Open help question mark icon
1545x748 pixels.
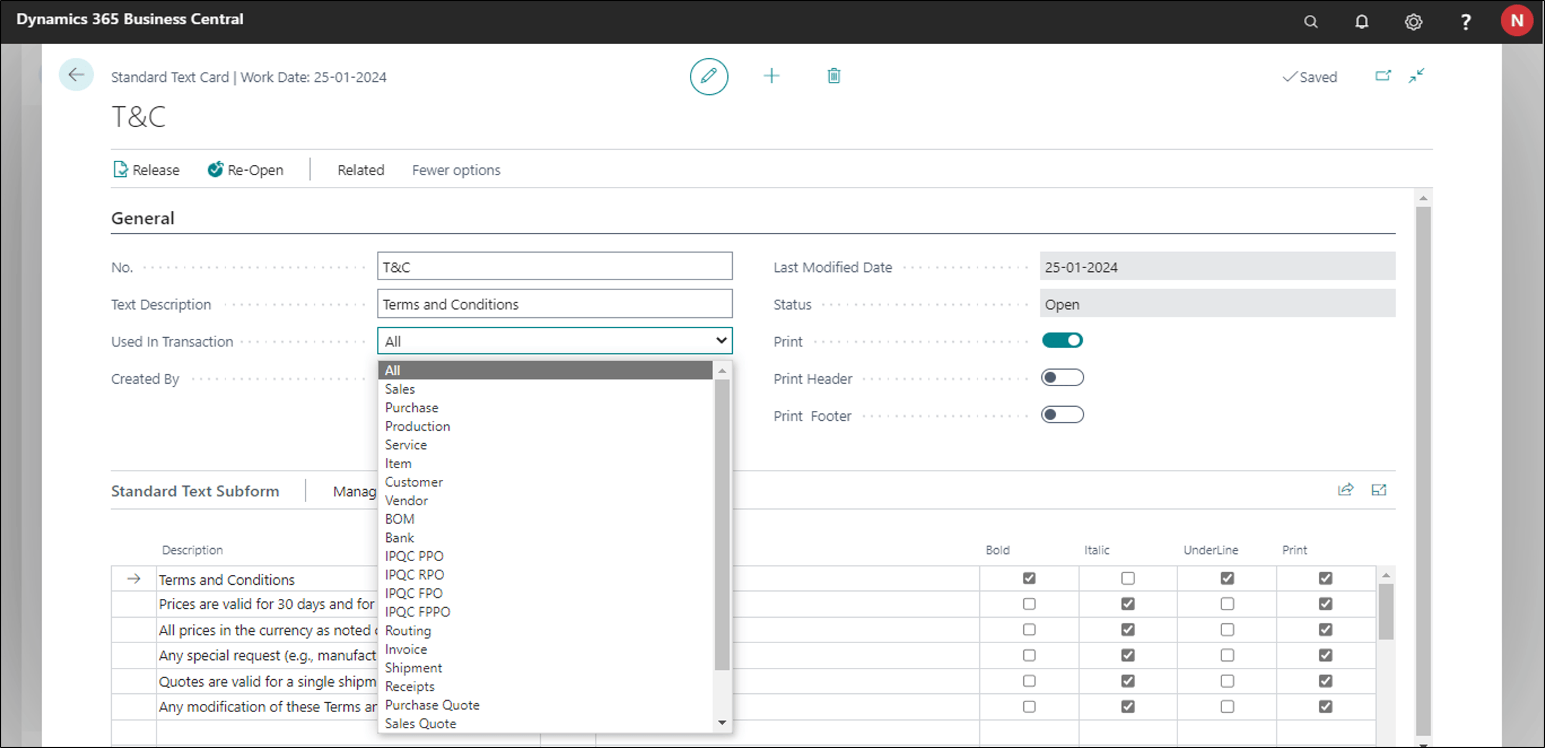[1466, 22]
